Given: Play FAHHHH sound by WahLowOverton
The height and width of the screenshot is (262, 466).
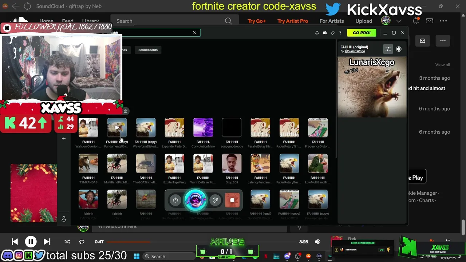Looking at the screenshot, I should click(88, 128).
